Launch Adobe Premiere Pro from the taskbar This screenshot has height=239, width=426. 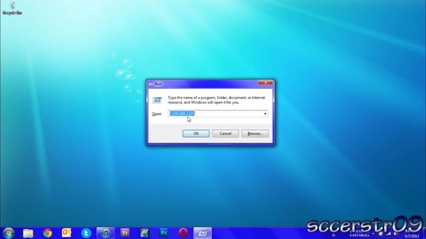pyautogui.click(x=125, y=233)
